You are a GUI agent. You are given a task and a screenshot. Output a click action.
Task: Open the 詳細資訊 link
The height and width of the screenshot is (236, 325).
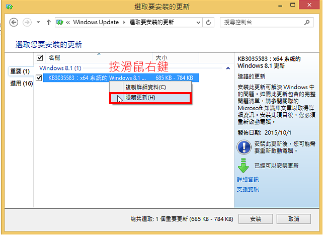[248, 179]
